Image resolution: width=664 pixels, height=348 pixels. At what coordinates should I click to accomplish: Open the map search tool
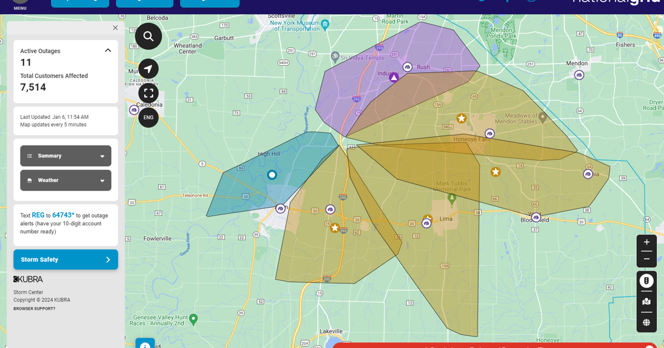(148, 36)
